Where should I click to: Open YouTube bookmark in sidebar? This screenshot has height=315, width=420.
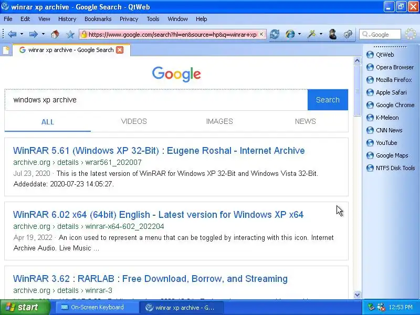(x=382, y=143)
